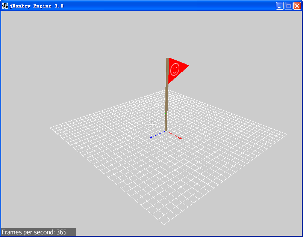Click the brown flag pole
This screenshot has height=237, width=303.
(x=167, y=94)
